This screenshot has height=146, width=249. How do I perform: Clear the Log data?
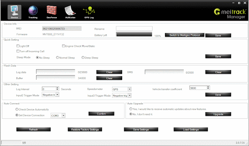click(109, 72)
